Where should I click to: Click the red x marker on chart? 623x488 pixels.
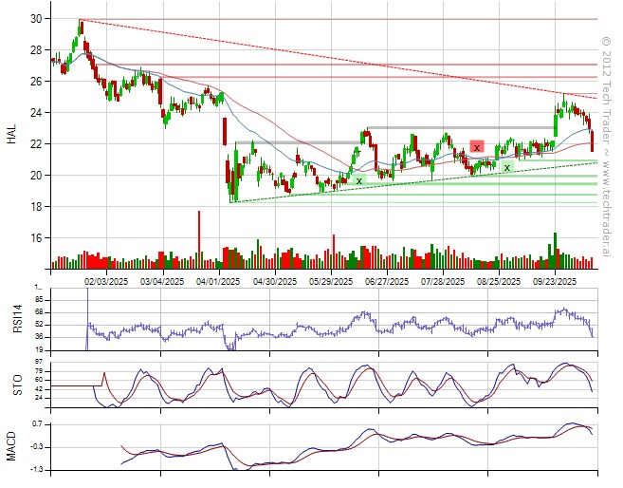pos(476,146)
